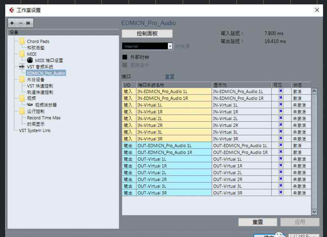Click the 视频播放器 camera icon

click(30, 105)
